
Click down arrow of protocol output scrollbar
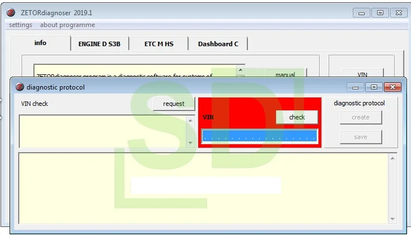[x=392, y=219]
